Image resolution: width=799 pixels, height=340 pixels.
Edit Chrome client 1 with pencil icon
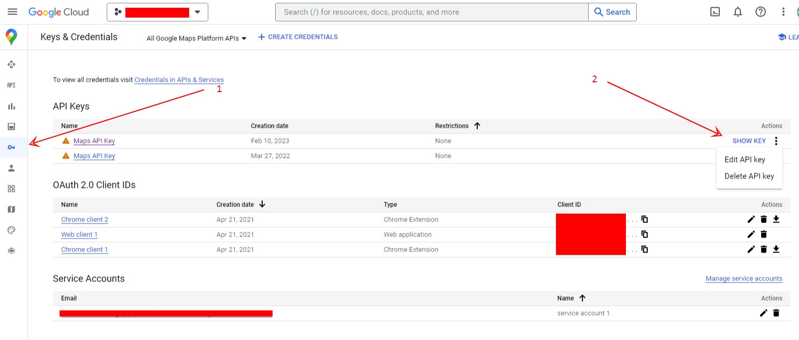[751, 249]
